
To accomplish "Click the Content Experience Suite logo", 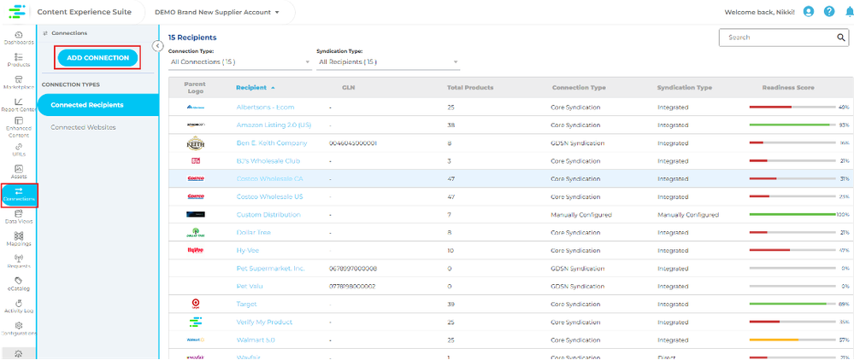I will [x=17, y=11].
